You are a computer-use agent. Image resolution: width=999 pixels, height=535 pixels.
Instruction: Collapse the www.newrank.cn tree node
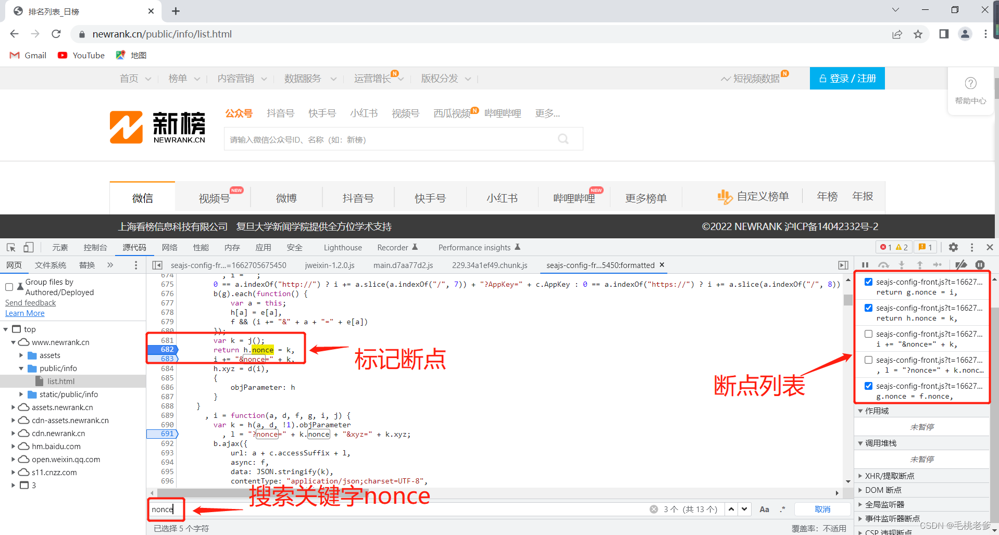[13, 342]
